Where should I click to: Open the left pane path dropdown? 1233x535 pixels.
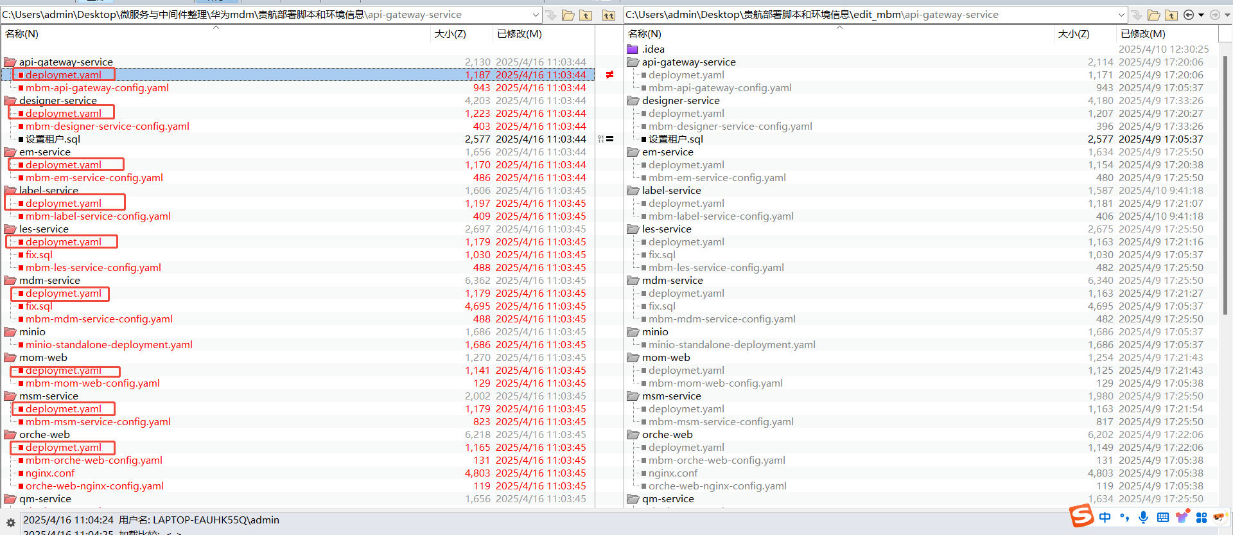pyautogui.click(x=536, y=15)
